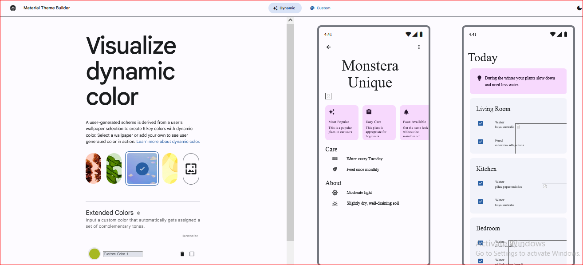
Task: Uncheck Feed for monstera siltepecana
Action: point(480,142)
